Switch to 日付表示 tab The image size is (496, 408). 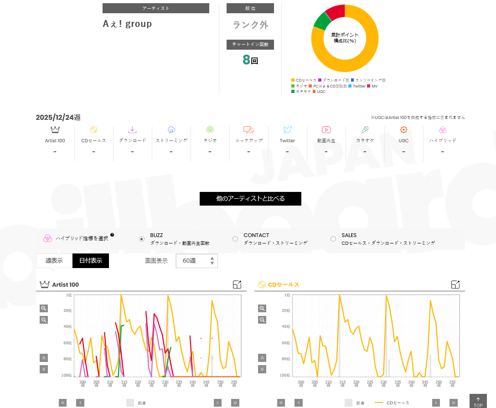pyautogui.click(x=91, y=261)
